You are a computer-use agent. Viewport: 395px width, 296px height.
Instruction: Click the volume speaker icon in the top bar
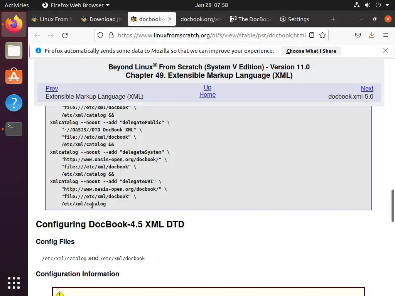[368, 5]
